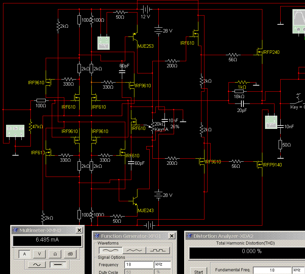The image size is (305, 274).
Task: Select the 56Ω gate resistor for IRFP240
Action: [x=233, y=55]
